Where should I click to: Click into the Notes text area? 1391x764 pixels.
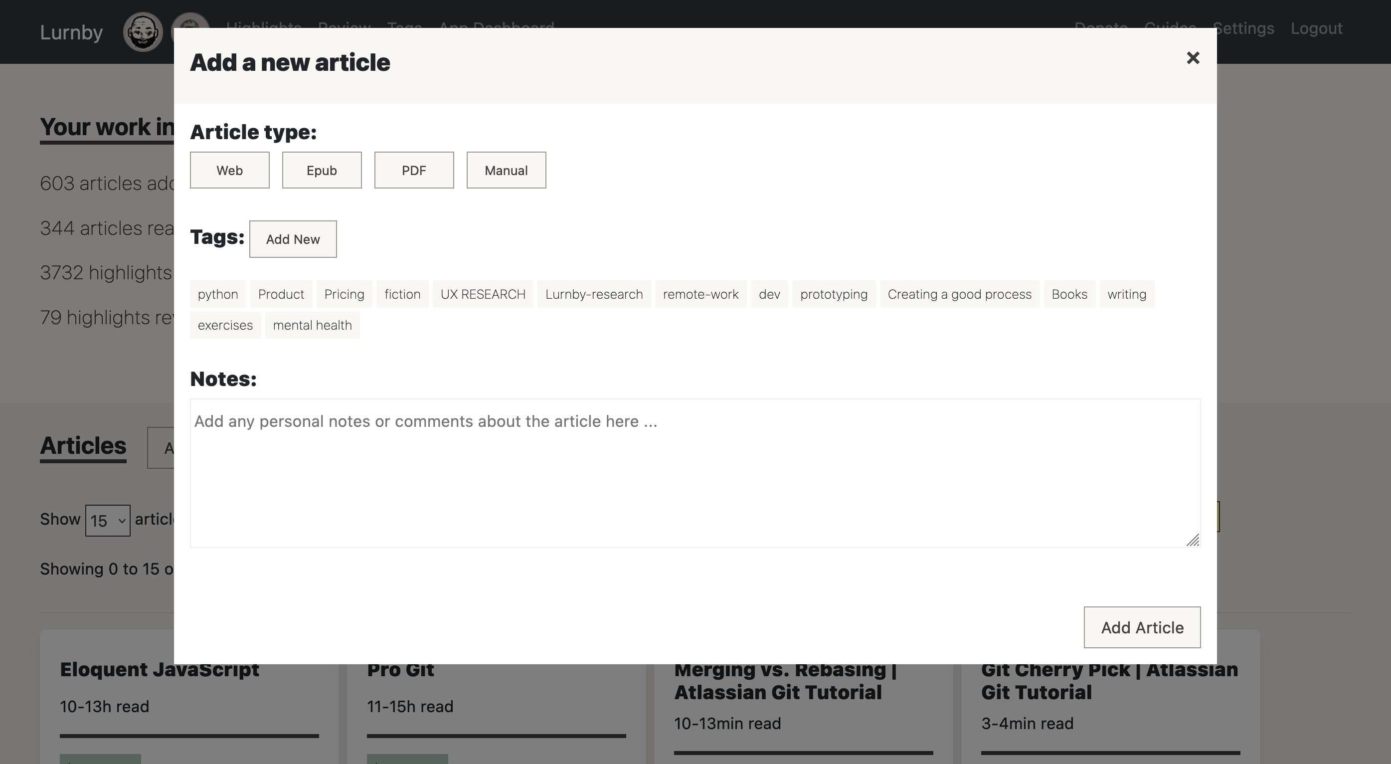coord(695,473)
